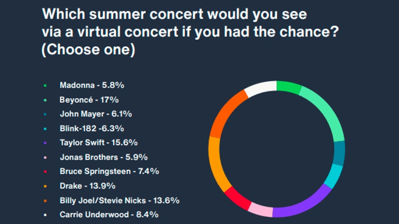This screenshot has width=399, height=224.
Task: Click the white Carrie Underwood legend marker
Action: coord(45,215)
